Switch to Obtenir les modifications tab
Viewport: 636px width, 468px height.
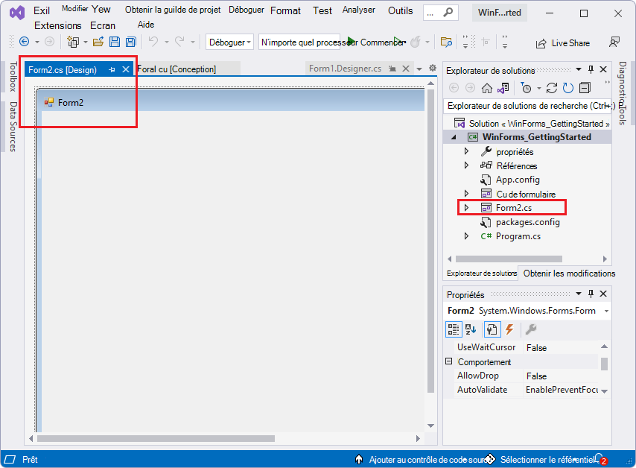click(569, 273)
